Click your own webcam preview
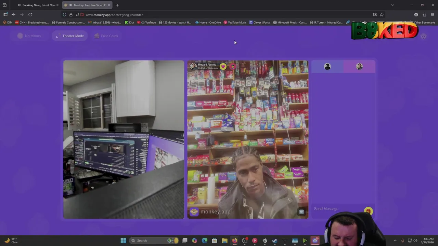 (x=124, y=139)
